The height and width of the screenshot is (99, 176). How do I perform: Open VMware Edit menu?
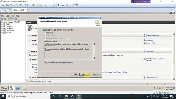(x=7, y=5)
